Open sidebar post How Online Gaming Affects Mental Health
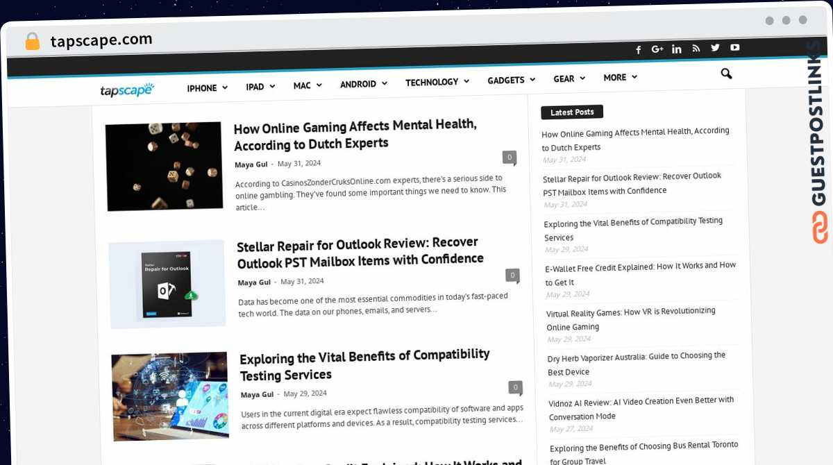This screenshot has height=465, width=833. click(635, 139)
